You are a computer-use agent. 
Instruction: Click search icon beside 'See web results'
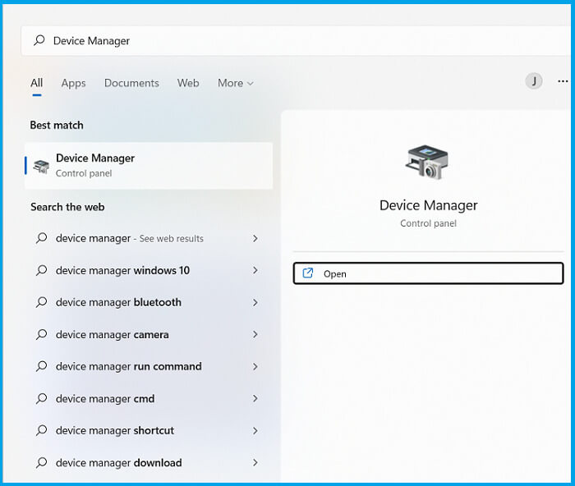(x=41, y=239)
